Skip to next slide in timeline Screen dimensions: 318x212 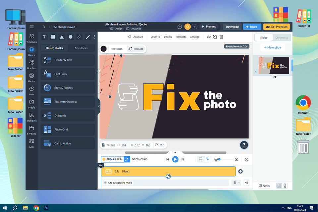coord(183,159)
